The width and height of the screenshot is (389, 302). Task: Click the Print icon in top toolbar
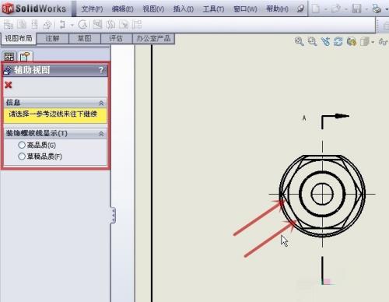[x=377, y=9]
